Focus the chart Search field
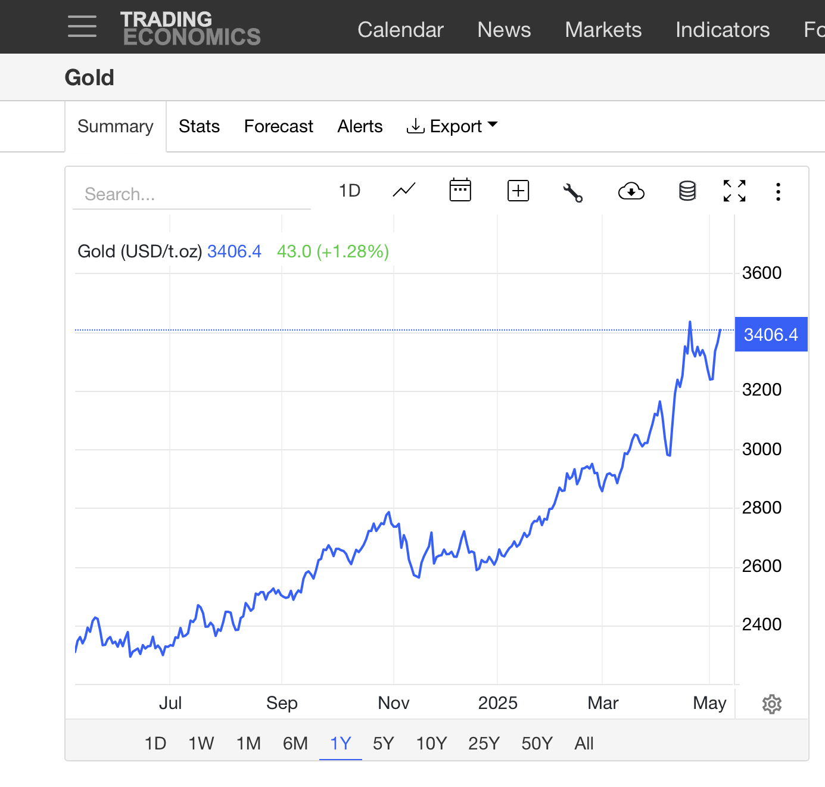Image resolution: width=825 pixels, height=787 pixels. pos(192,194)
